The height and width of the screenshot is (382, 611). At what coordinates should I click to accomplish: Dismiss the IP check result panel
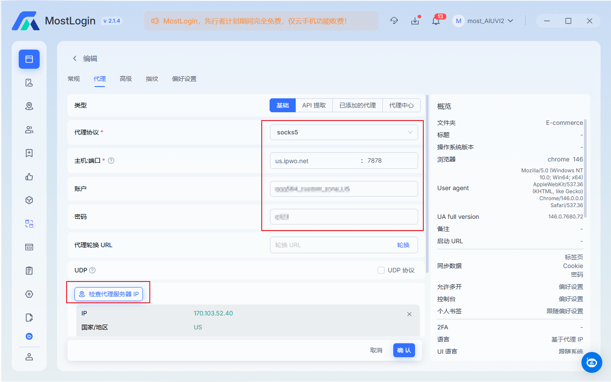[x=409, y=314]
